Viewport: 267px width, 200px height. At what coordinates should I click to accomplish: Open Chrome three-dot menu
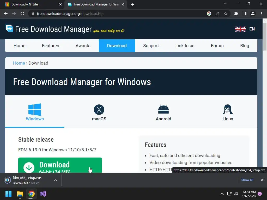261,14
